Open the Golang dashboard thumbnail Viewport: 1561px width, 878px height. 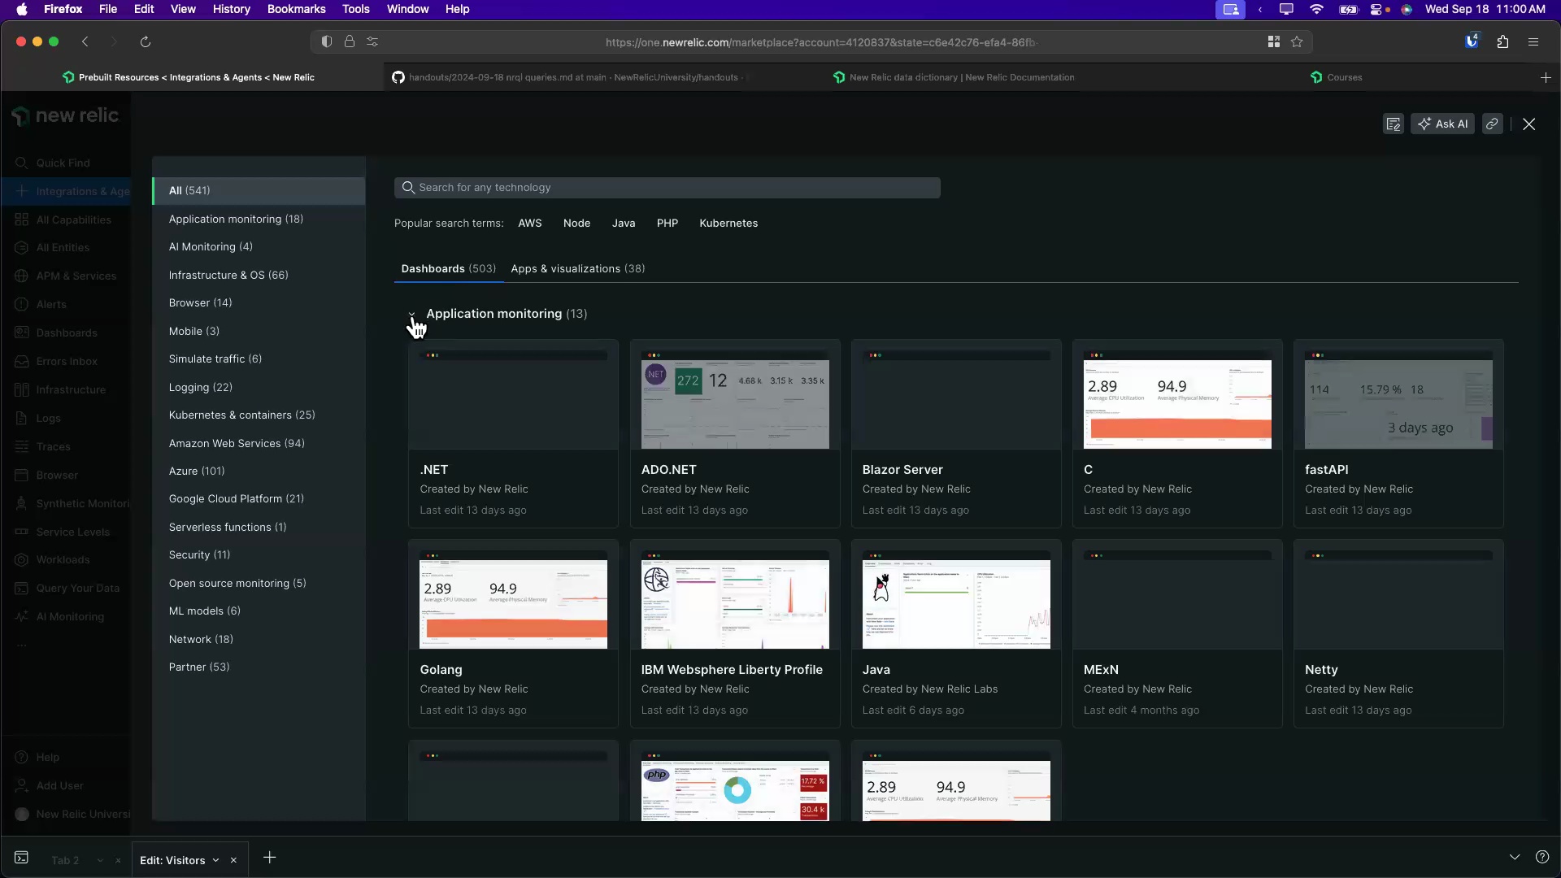point(513,600)
